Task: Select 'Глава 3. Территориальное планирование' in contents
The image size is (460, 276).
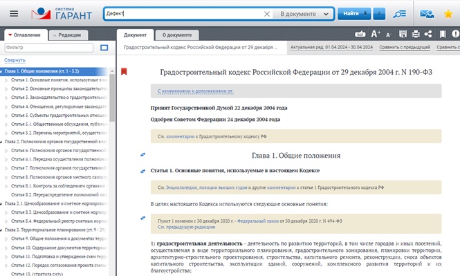Action: click(x=55, y=230)
